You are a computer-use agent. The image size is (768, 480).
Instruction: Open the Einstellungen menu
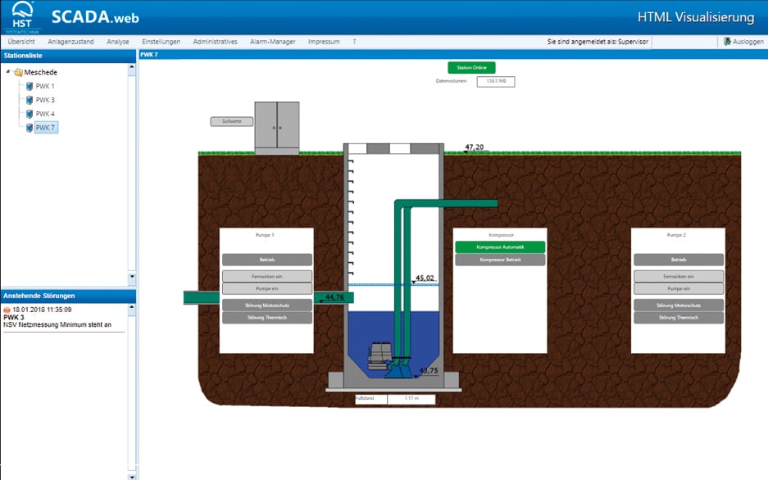click(161, 42)
